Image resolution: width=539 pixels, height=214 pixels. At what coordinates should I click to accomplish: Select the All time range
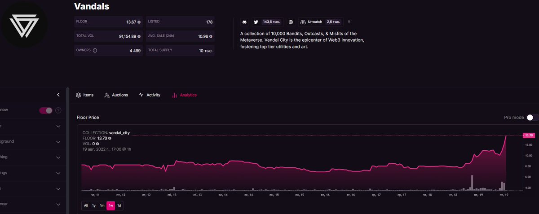pos(86,205)
